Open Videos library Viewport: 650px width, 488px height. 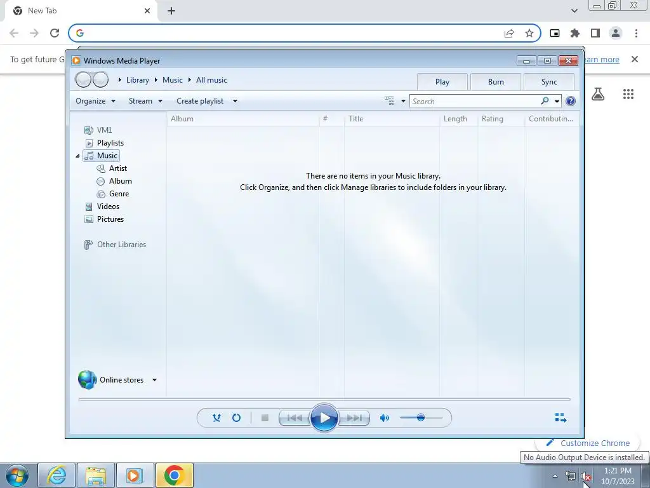[x=108, y=207]
